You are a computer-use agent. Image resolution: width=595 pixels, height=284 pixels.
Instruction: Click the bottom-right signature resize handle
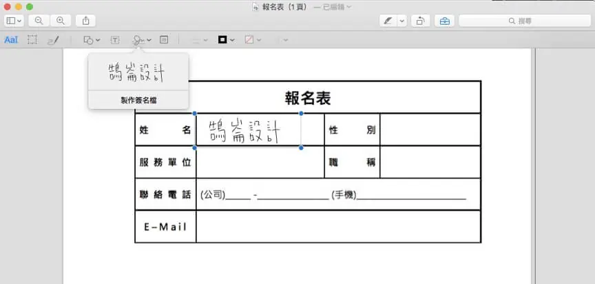[302, 148]
